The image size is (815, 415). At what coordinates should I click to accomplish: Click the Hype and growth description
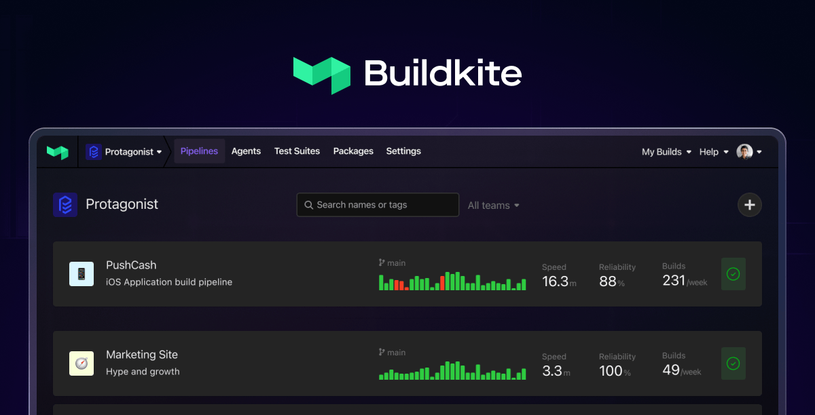143,372
